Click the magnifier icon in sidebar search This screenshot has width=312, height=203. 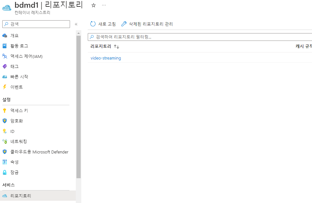pyautogui.click(x=6, y=24)
